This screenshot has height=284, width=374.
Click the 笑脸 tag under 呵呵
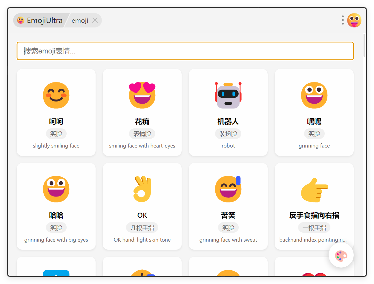(56, 134)
